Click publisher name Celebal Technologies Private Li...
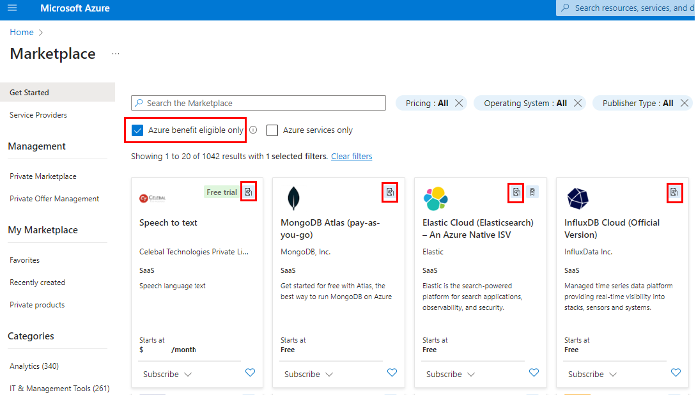Screen dimensions: 696x395 pyautogui.click(x=194, y=252)
